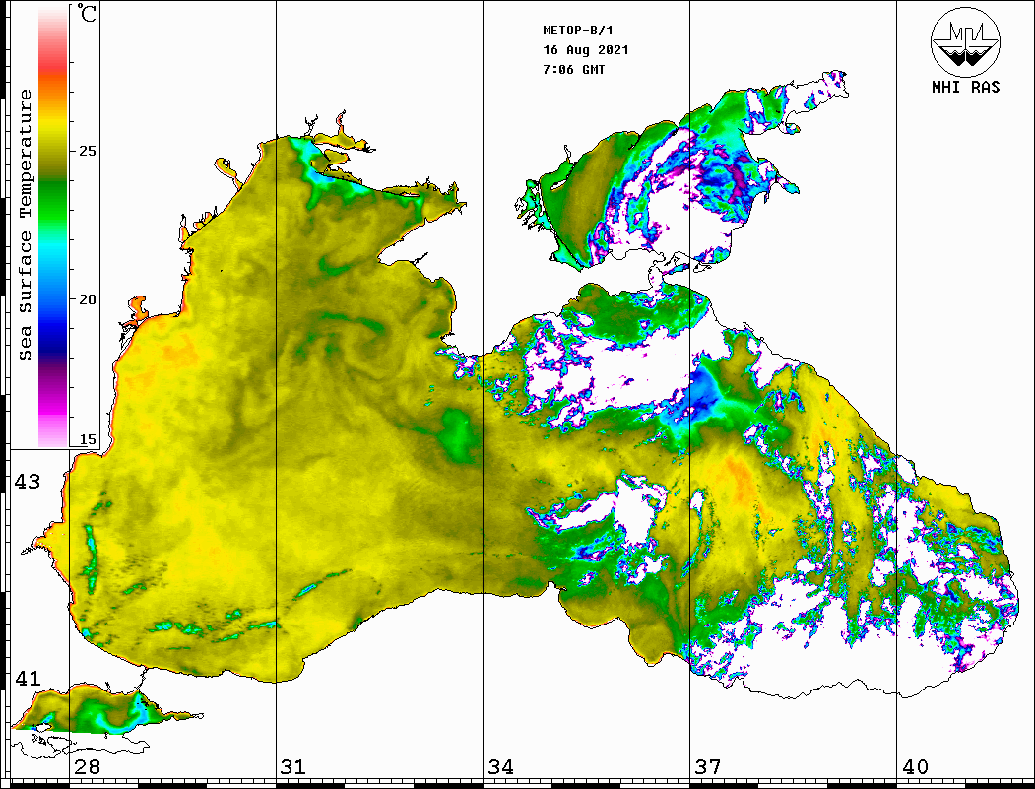
Task: Click the '25' tick label on the color scale
Action: click(87, 151)
